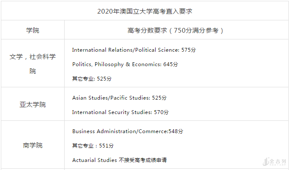Click the Actuarial Studies 不接受高考成绩申请 line
The image size is (290, 170).
[119, 160]
